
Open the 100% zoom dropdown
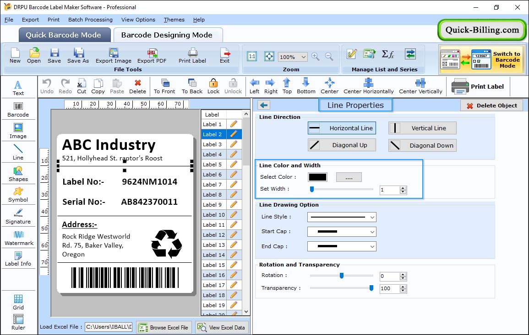tap(293, 57)
